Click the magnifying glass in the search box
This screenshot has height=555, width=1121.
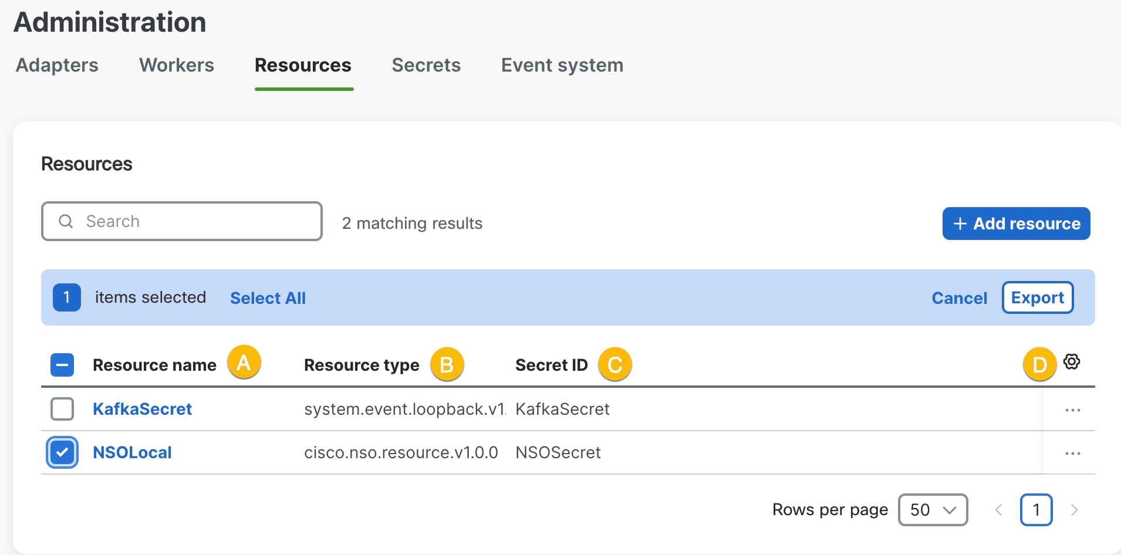pyautogui.click(x=65, y=221)
